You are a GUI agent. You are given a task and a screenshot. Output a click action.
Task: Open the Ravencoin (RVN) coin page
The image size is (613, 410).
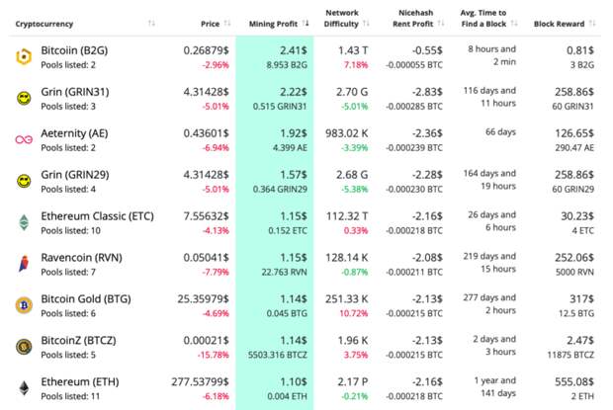pyautogui.click(x=81, y=257)
